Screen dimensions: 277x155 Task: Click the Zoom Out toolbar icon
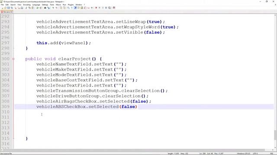click(x=57, y=8)
